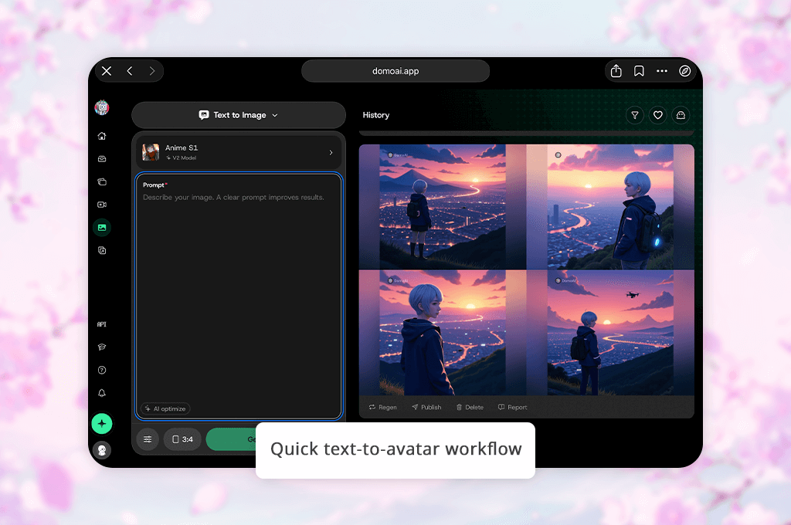
Task: Open the inbox tray sidebar icon
Action: 102,159
